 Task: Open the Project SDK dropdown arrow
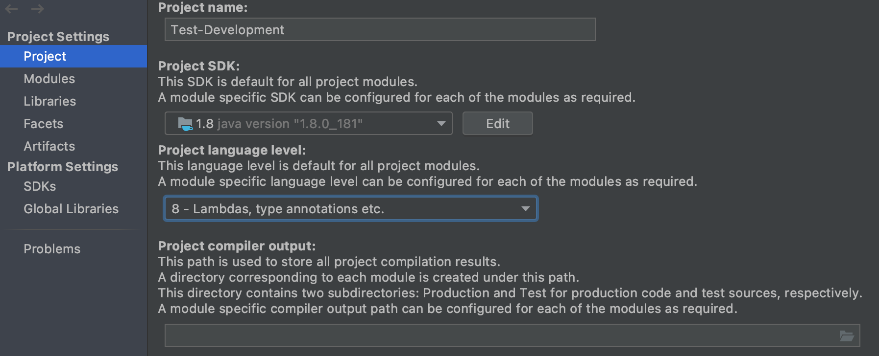(x=441, y=124)
